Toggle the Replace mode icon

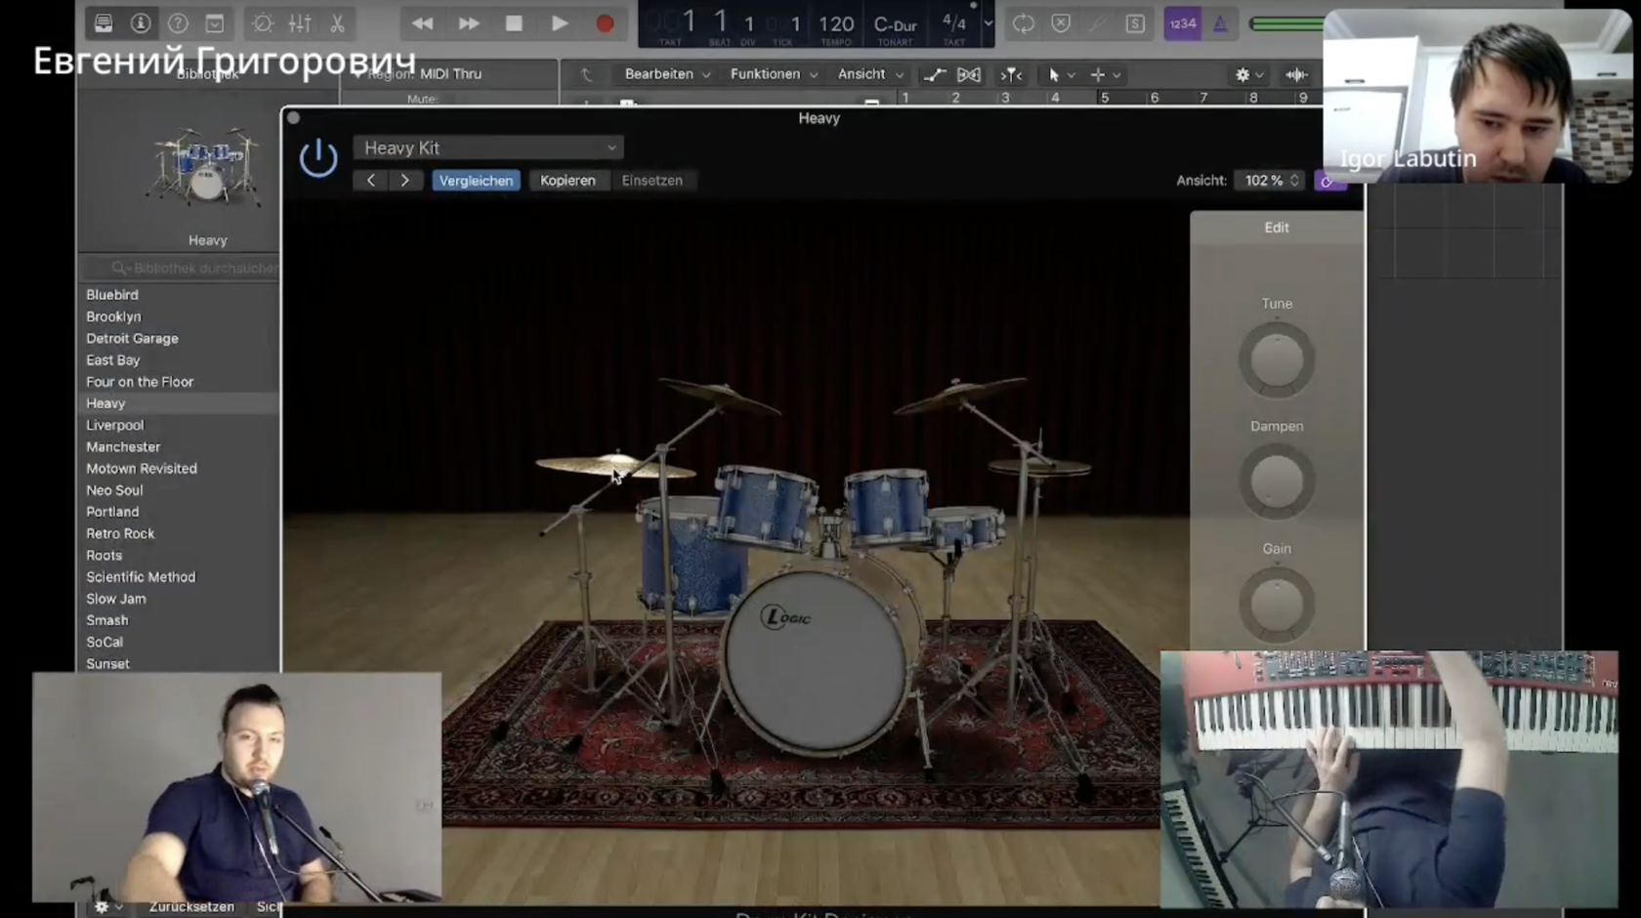click(x=1061, y=23)
